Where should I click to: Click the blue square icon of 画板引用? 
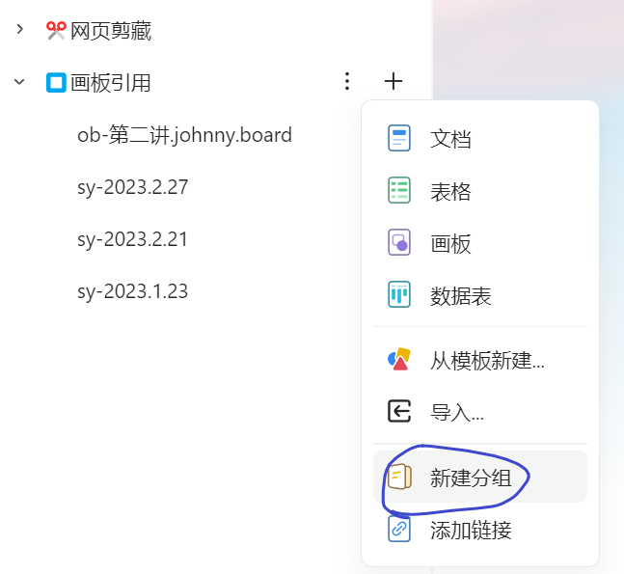(56, 83)
